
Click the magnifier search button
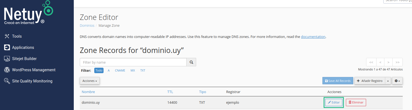(x=191, y=62)
